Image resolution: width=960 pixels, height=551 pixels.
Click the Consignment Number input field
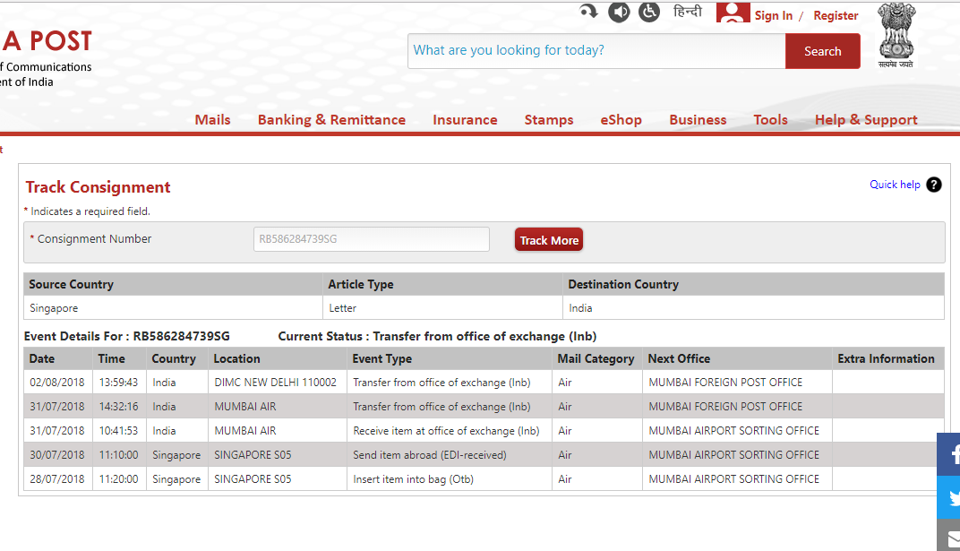pos(371,238)
